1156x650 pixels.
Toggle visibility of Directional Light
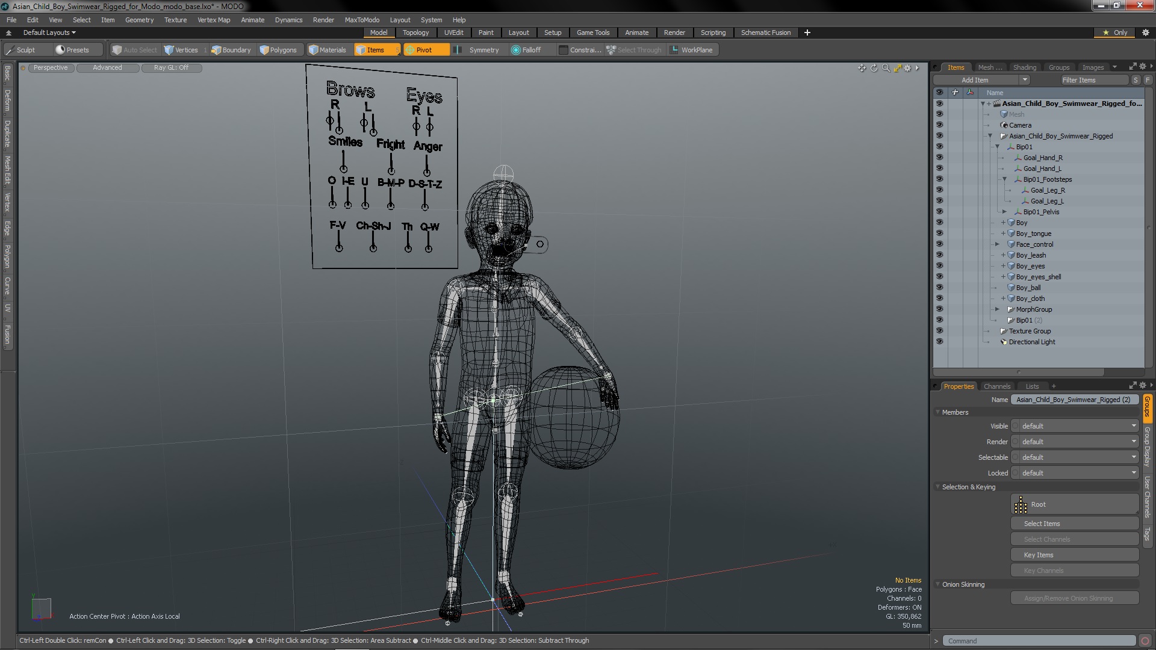(x=939, y=342)
